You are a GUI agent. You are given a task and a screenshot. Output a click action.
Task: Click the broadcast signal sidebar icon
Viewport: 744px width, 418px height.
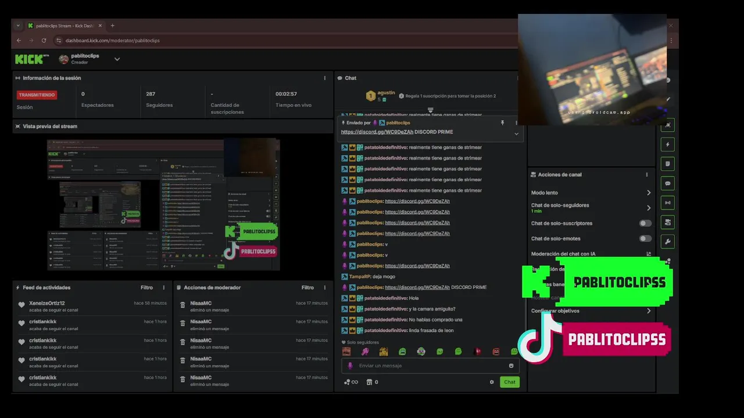(668, 203)
